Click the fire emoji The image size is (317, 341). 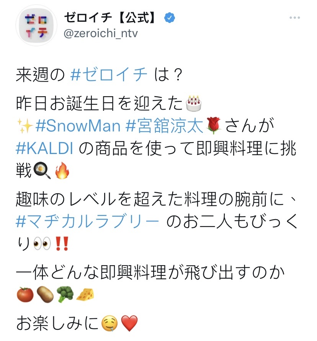(x=62, y=170)
